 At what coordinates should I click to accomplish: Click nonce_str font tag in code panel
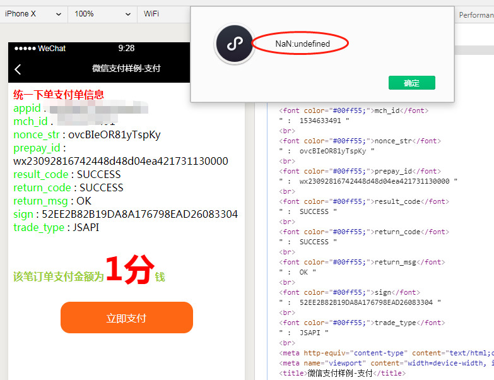[x=360, y=141]
